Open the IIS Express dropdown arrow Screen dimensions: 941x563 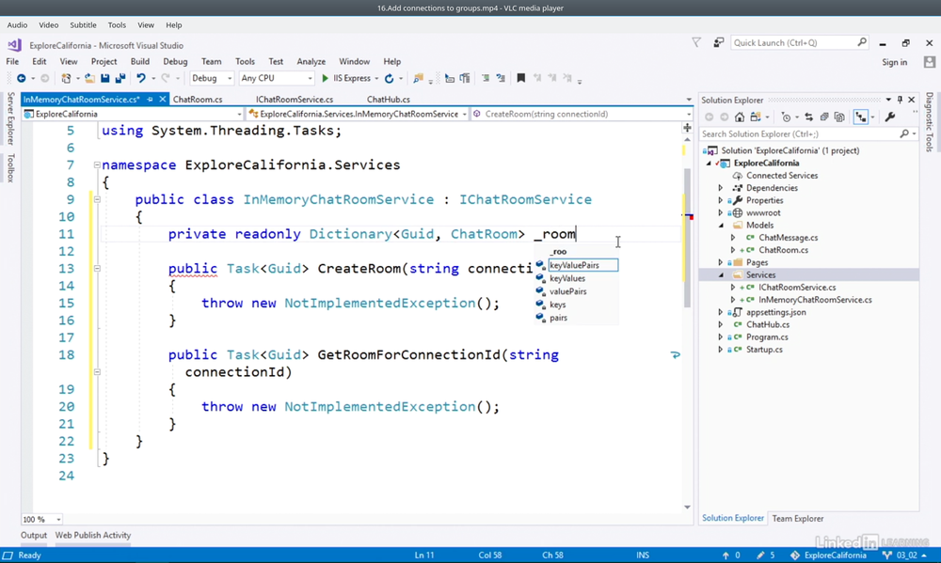coord(376,79)
